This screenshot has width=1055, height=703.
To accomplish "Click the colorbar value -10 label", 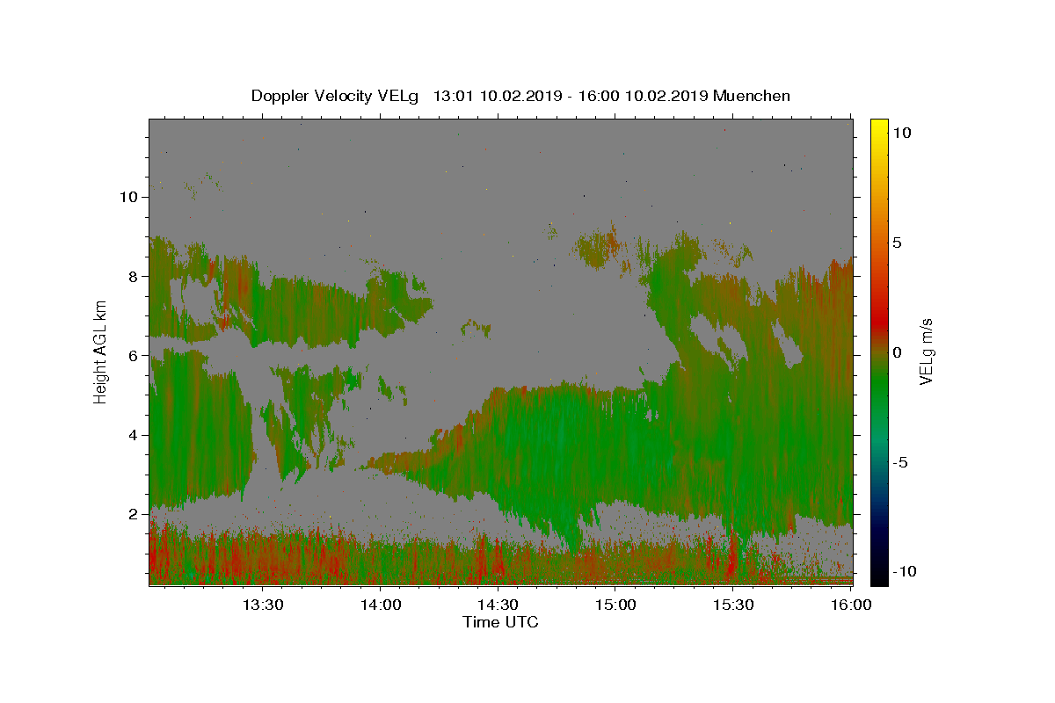I will (904, 572).
